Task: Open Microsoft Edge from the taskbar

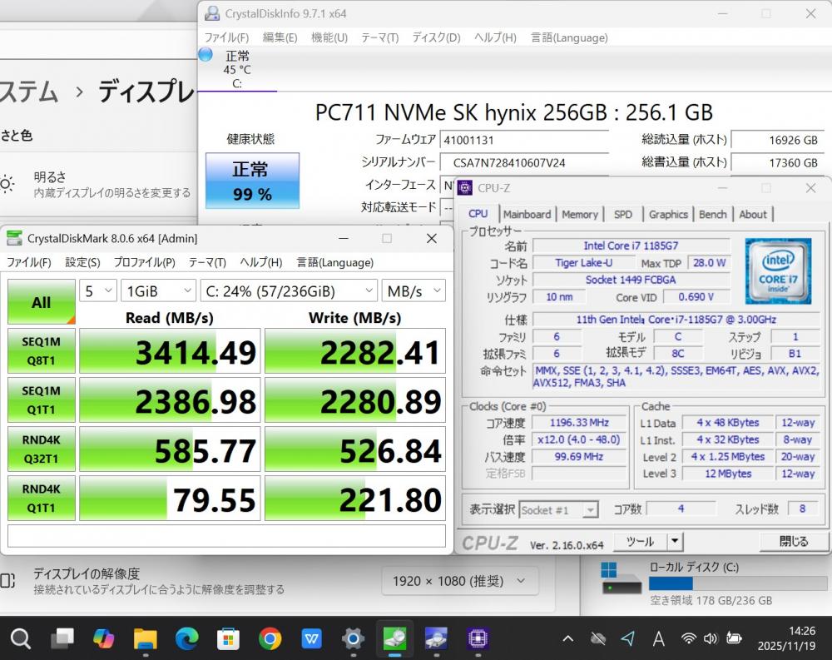Action: tap(187, 638)
